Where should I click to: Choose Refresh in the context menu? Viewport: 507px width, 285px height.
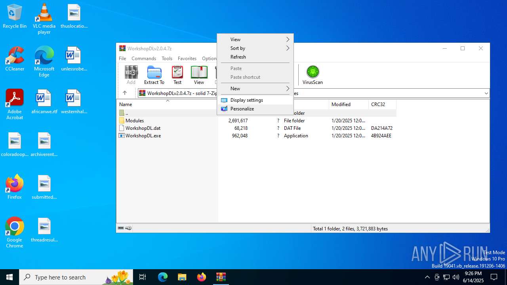pos(255,57)
